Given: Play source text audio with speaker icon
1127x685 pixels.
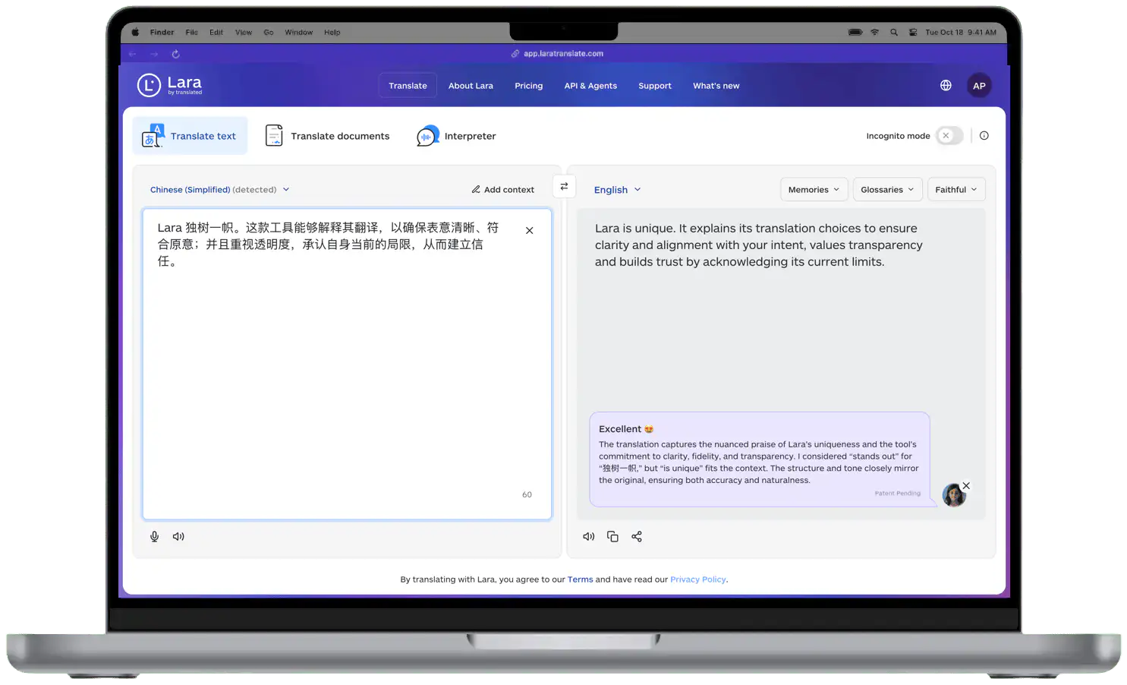Looking at the screenshot, I should 178,537.
